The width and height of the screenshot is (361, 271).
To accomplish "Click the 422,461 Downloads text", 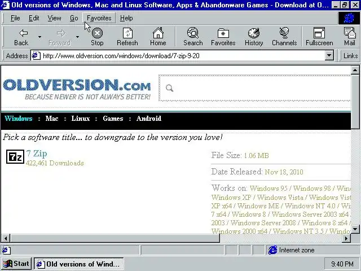I will (55, 163).
